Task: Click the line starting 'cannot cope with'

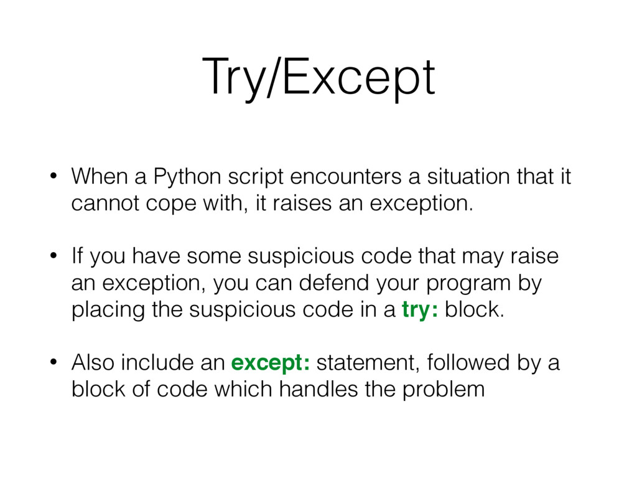Action: (x=272, y=203)
